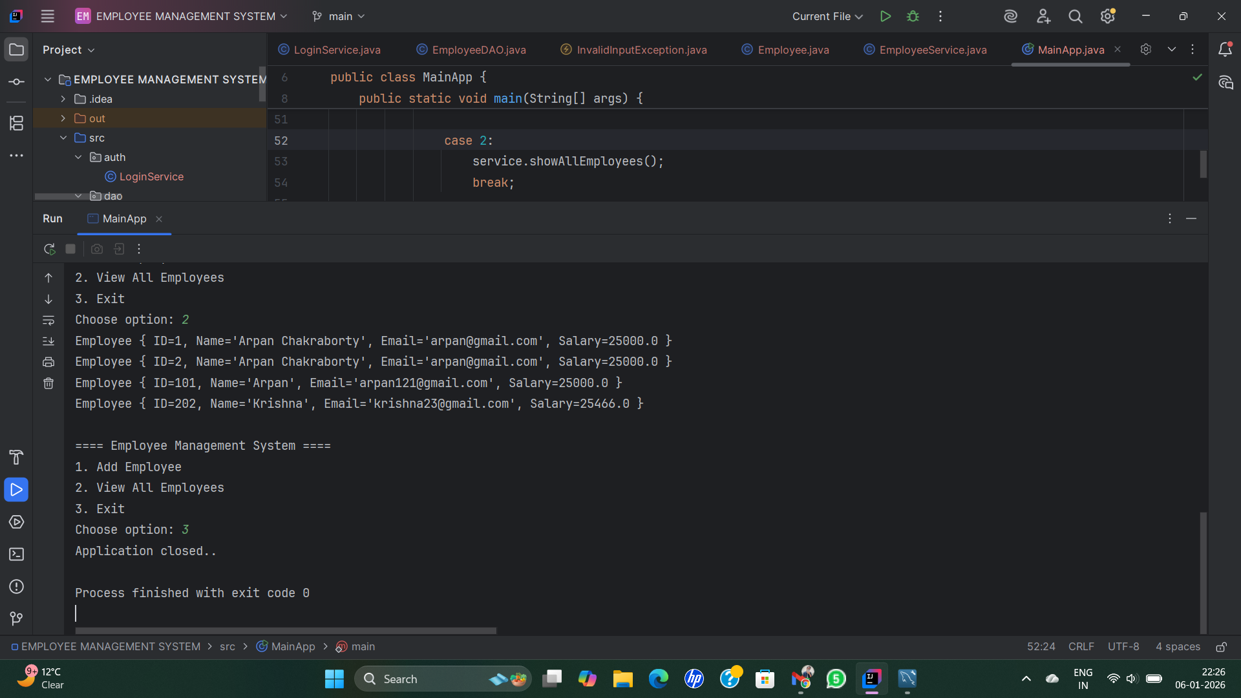1241x698 pixels.
Task: Open the Build tool window with hammer icon
Action: tap(16, 458)
